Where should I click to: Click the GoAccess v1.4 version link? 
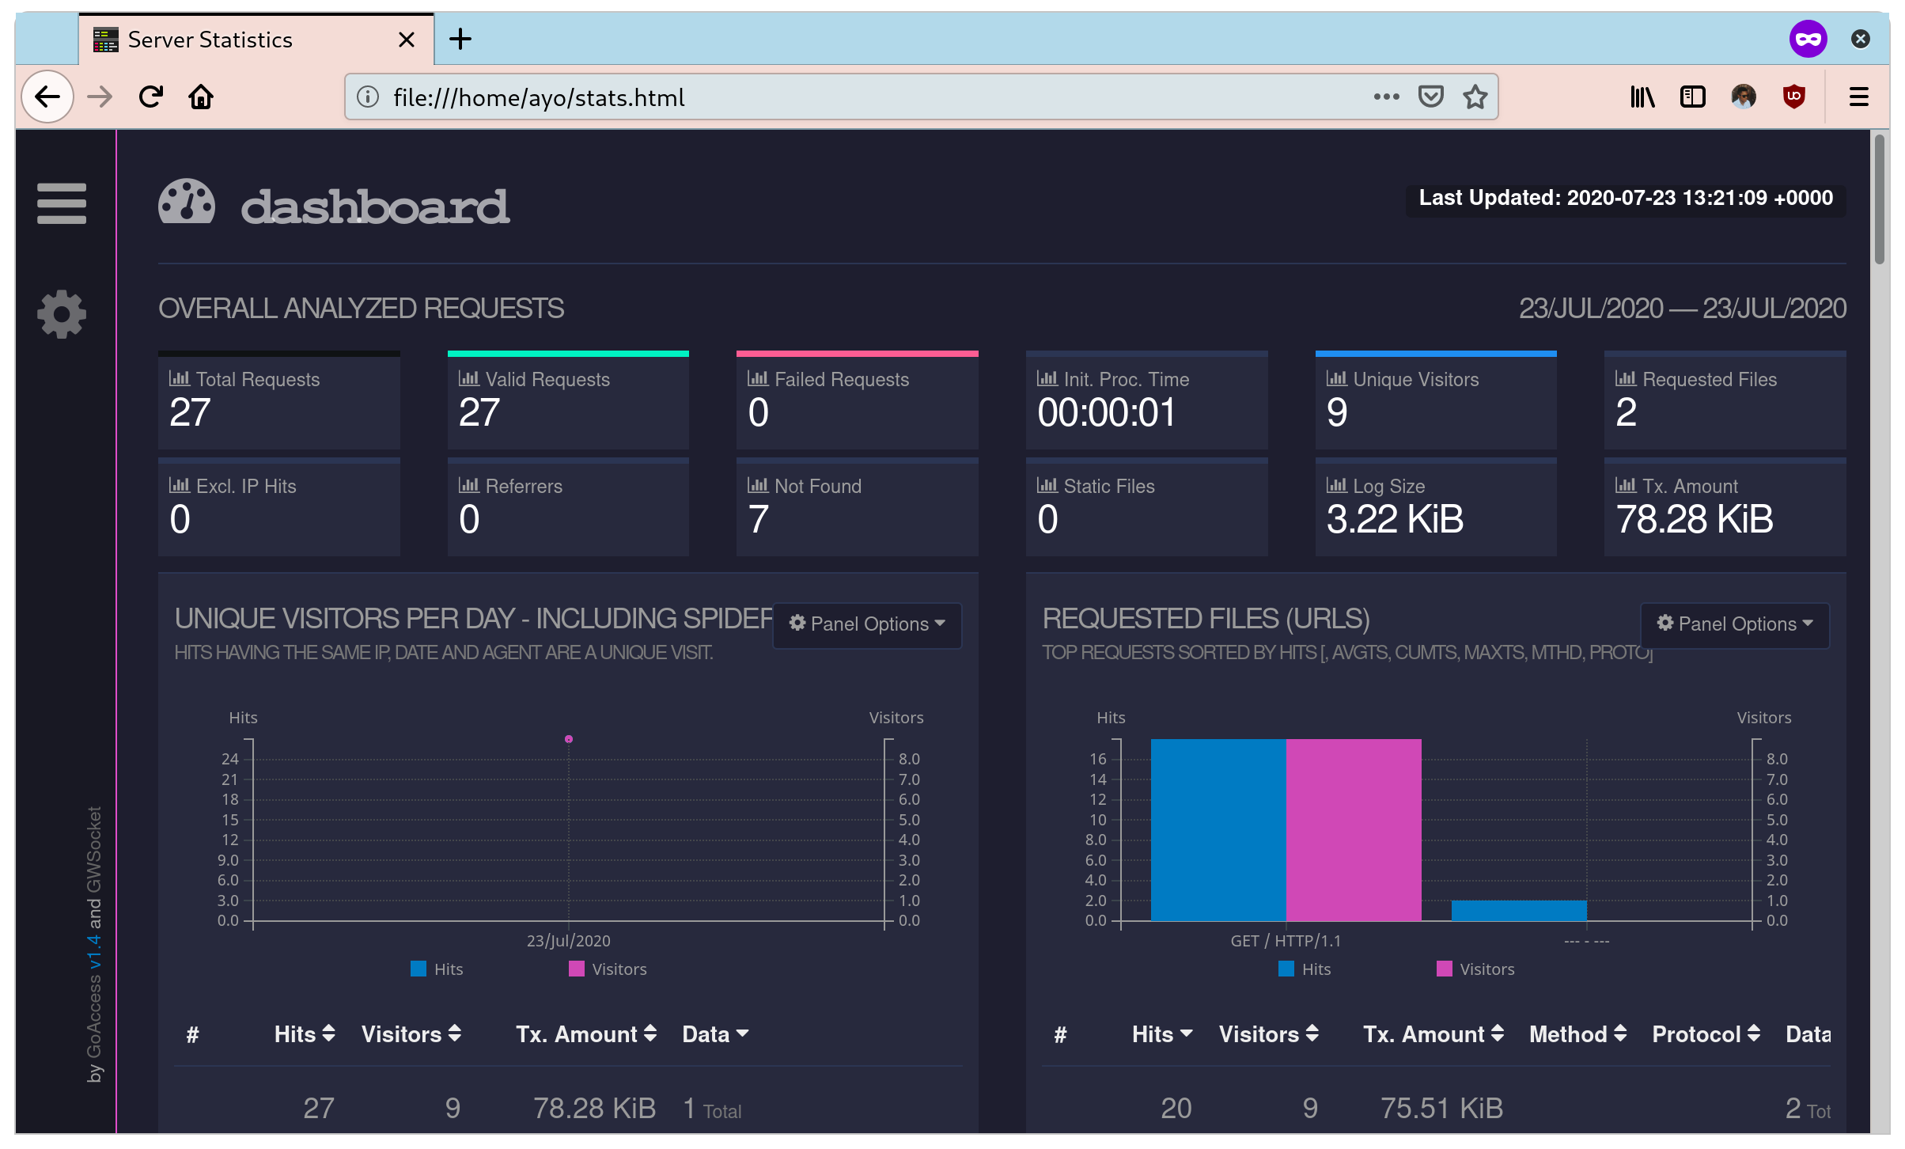95,954
